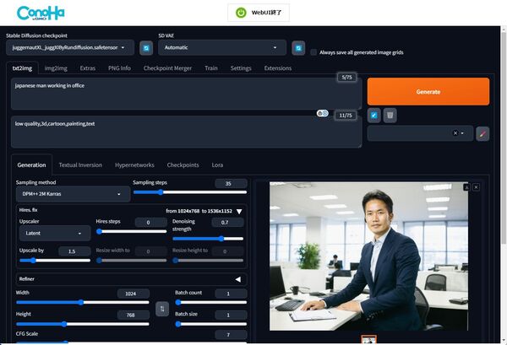507x345 pixels.
Task: Open the Extras tab
Action: tap(88, 68)
